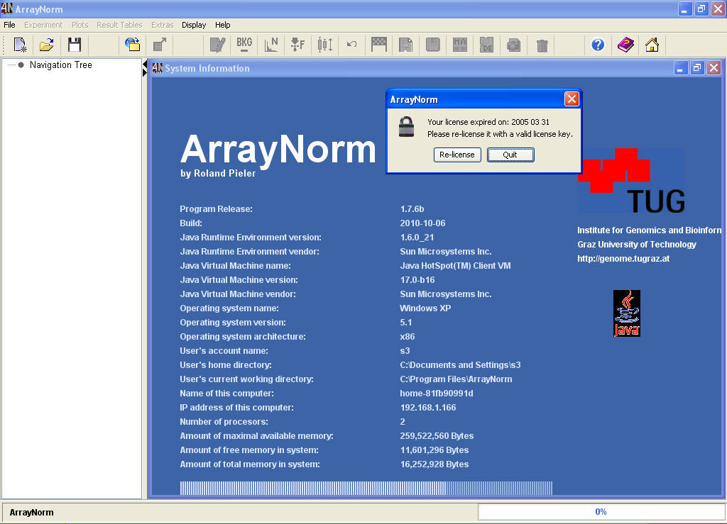Click the checkered flag toolbar icon
Image resolution: width=727 pixels, height=524 pixels.
[379, 45]
